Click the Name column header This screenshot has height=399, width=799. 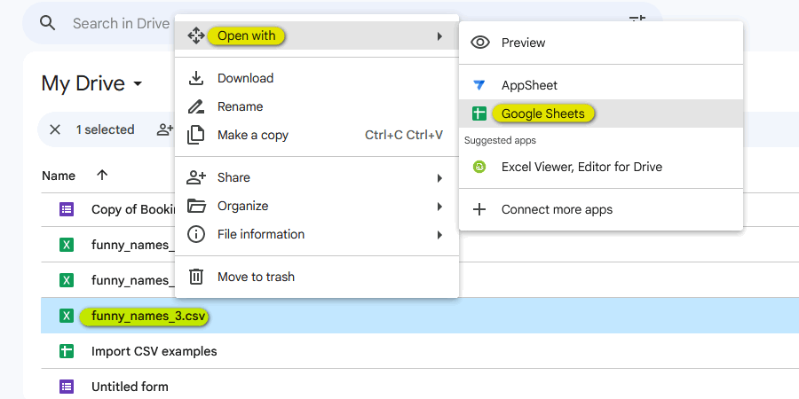click(x=59, y=176)
